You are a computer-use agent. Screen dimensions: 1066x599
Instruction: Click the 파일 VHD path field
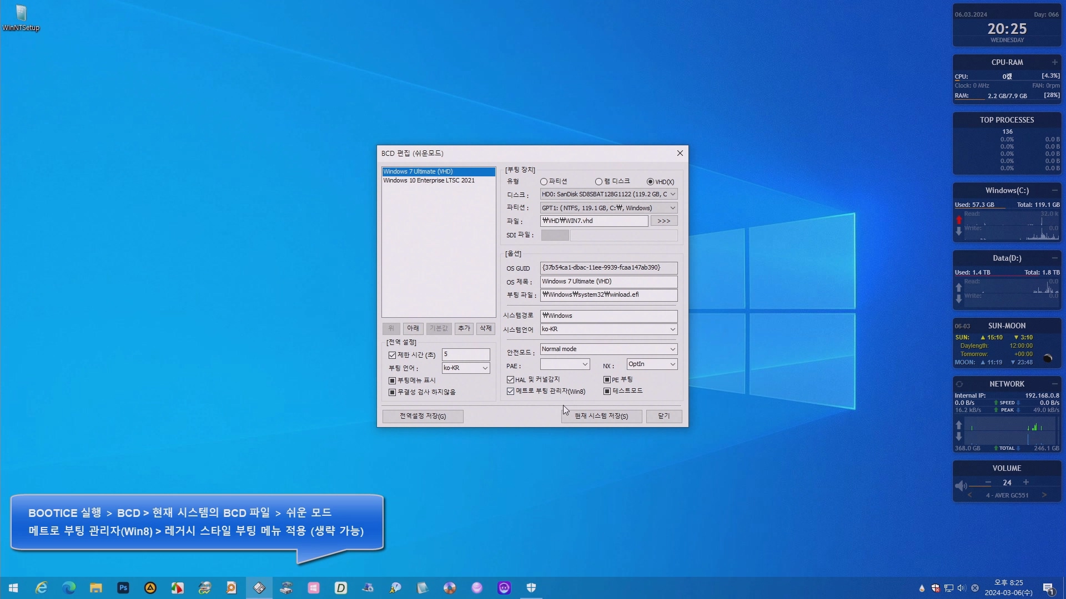click(594, 221)
